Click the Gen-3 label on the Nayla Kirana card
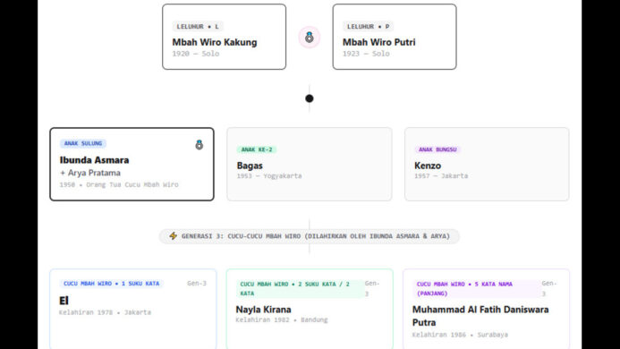Viewport: 620px width, 349px height. 372,288
